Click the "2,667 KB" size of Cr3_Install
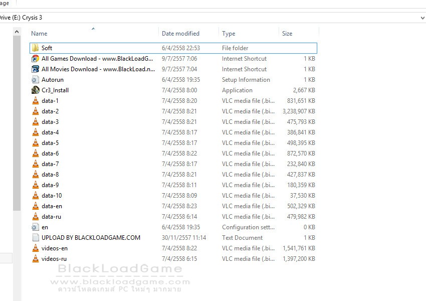The height and width of the screenshot is (301, 426). coord(304,90)
